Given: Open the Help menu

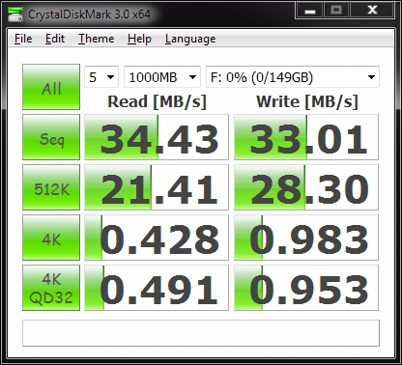Looking at the screenshot, I should click(139, 39).
